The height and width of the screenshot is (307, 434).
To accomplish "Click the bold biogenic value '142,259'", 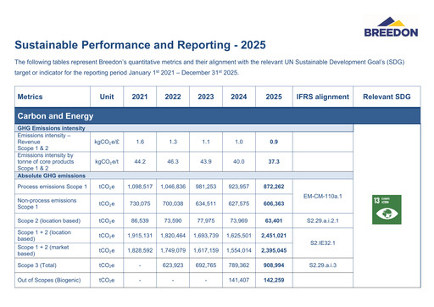I will tap(274, 280).
